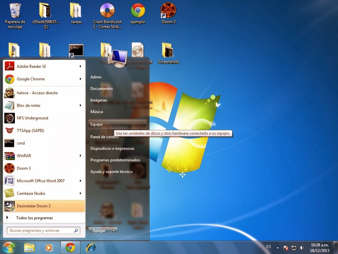Open Action Center flag tray icon
Screen dimensions: 338x254
click(x=286, y=248)
